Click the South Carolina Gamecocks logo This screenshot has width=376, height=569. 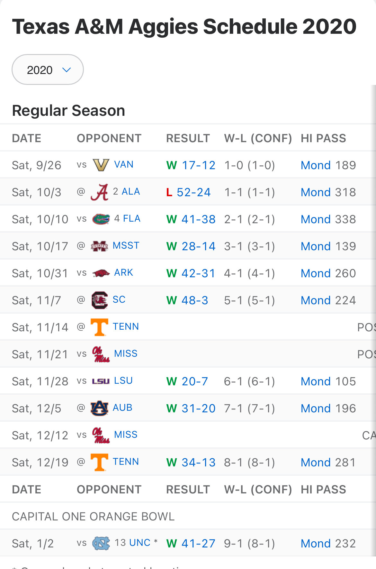100,300
